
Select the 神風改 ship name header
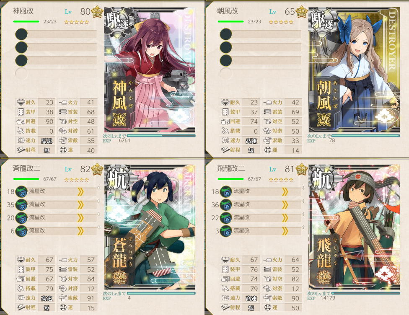click(x=23, y=11)
